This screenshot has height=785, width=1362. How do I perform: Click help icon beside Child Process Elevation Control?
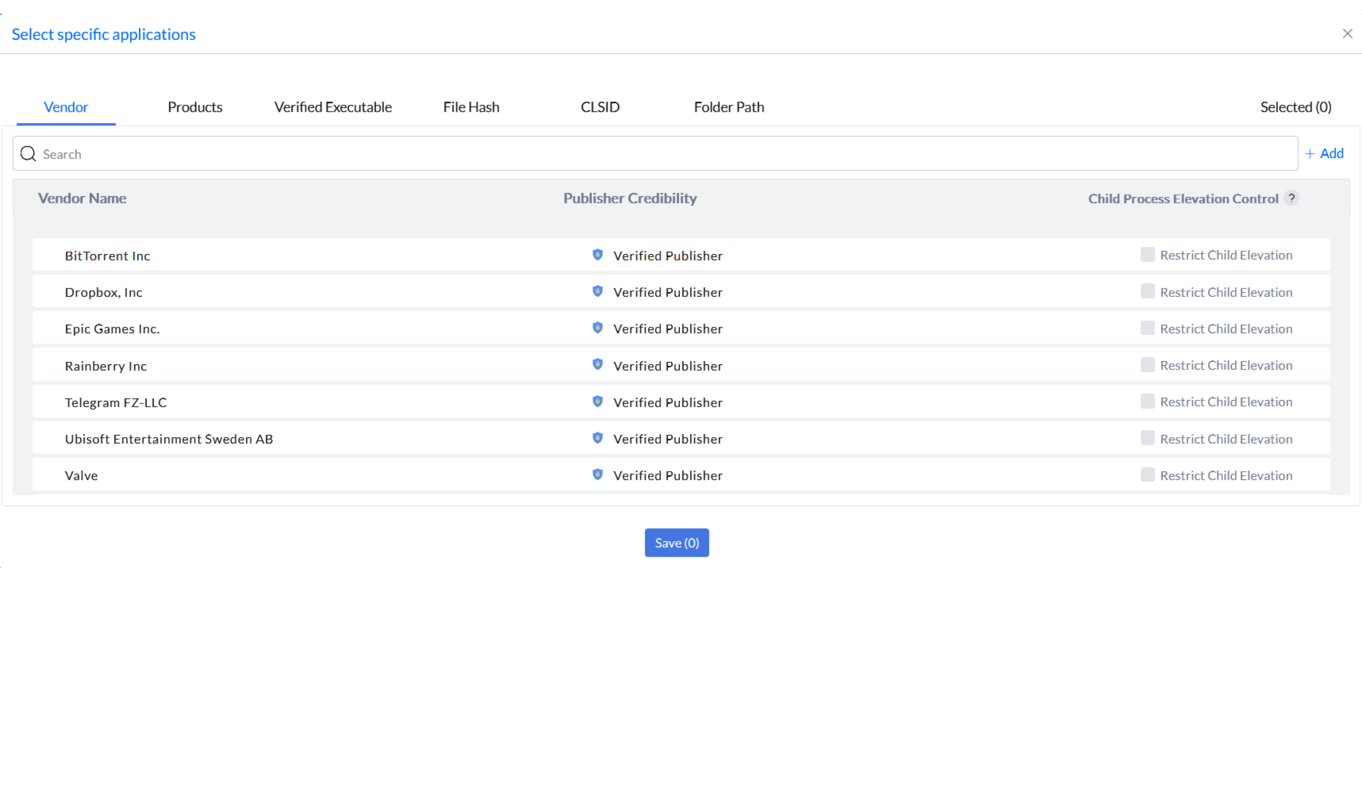pyautogui.click(x=1291, y=198)
